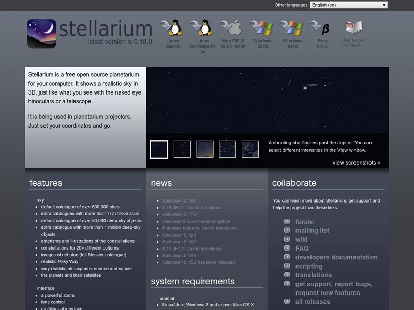The image size is (414, 310).
Task: Open the view screenshots link
Action: click(x=356, y=163)
